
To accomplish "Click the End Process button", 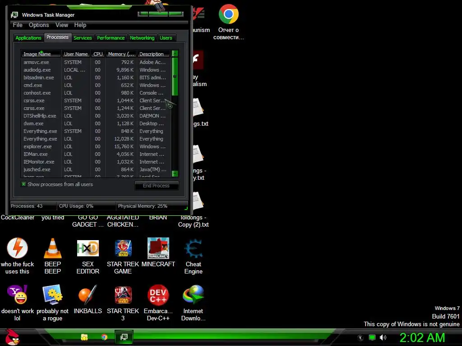I will (x=157, y=186).
